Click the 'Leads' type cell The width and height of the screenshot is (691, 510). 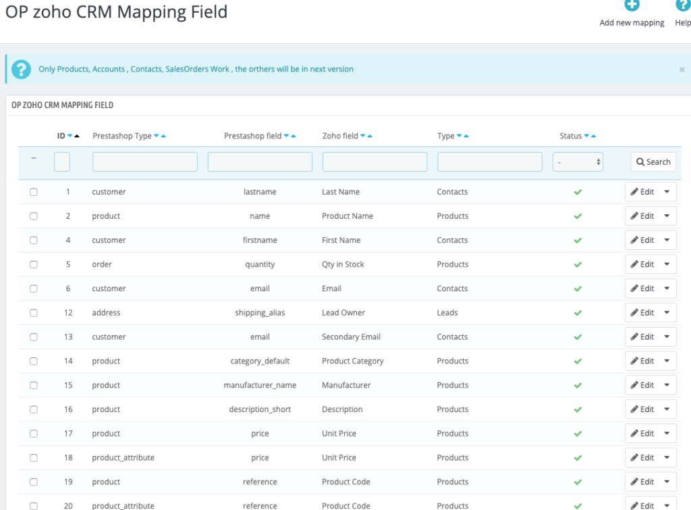coord(447,313)
